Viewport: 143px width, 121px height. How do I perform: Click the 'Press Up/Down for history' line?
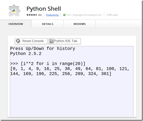43,48
